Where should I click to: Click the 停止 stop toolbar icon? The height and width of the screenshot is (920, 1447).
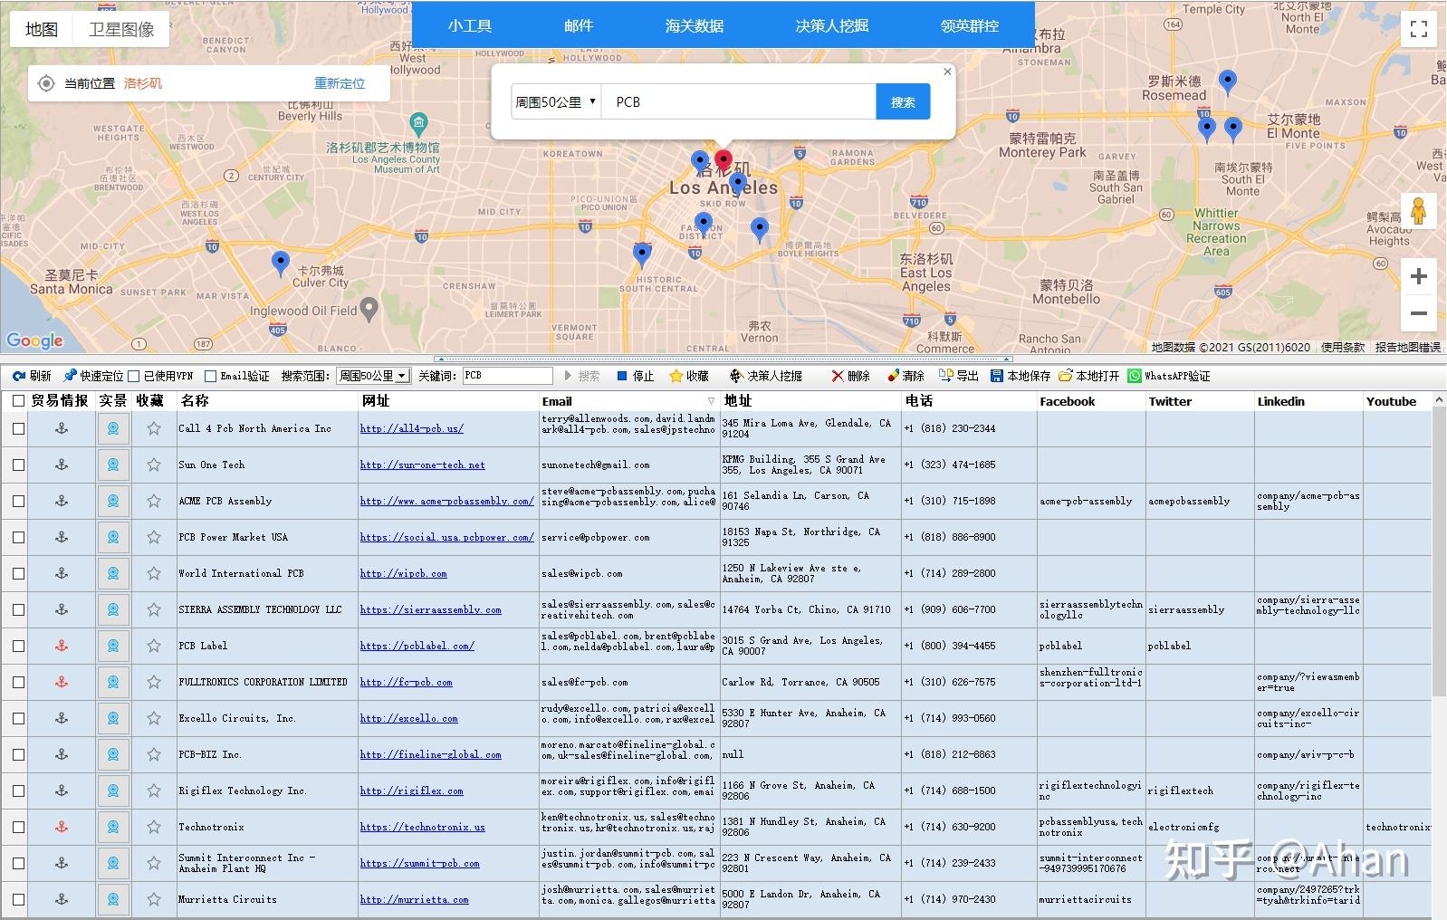click(622, 376)
